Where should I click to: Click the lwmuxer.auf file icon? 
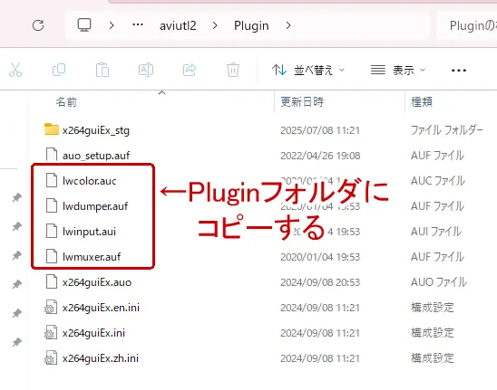[x=52, y=256]
